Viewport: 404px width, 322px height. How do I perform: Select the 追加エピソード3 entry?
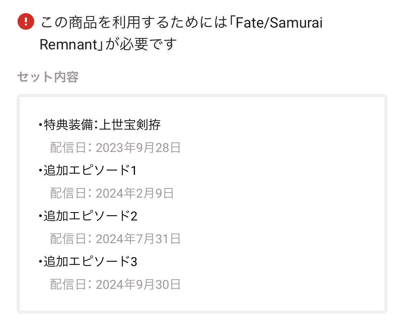[88, 262]
